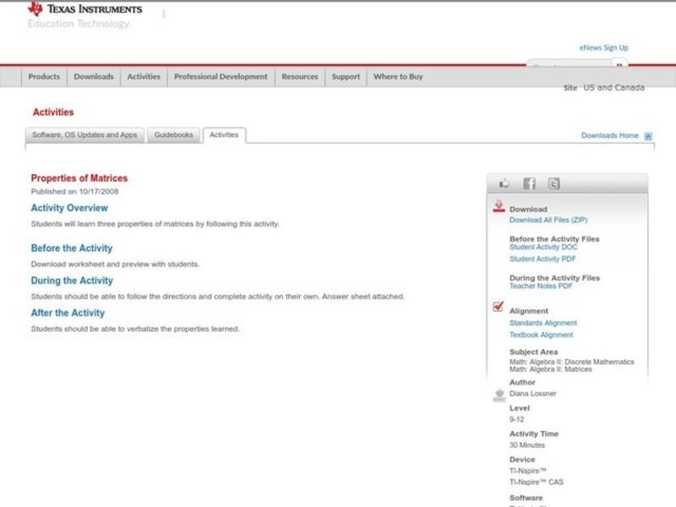Click the Texas Instruments logo
676x507 pixels.
tap(84, 9)
